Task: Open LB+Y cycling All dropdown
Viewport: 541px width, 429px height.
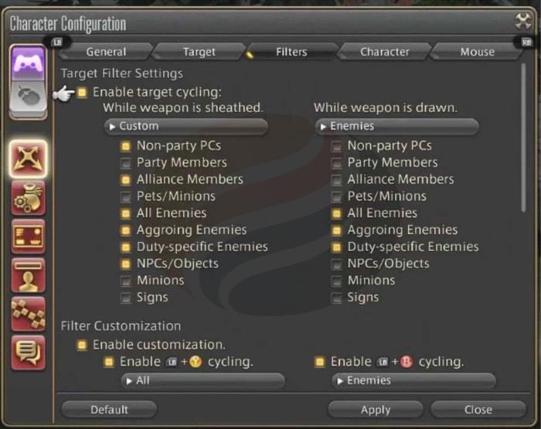Action: pos(203,380)
